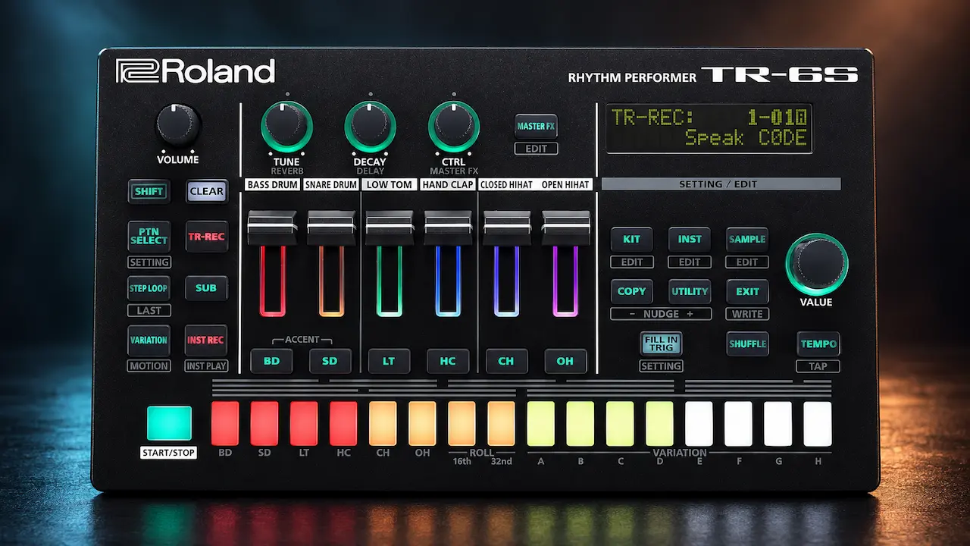Select the LT instrument button below the faders
The width and height of the screenshot is (970, 546).
pos(389,361)
